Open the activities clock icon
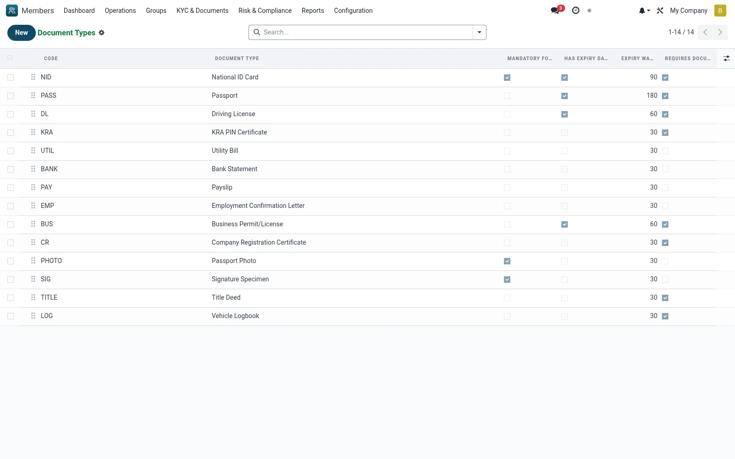Image resolution: width=735 pixels, height=459 pixels. [x=576, y=11]
